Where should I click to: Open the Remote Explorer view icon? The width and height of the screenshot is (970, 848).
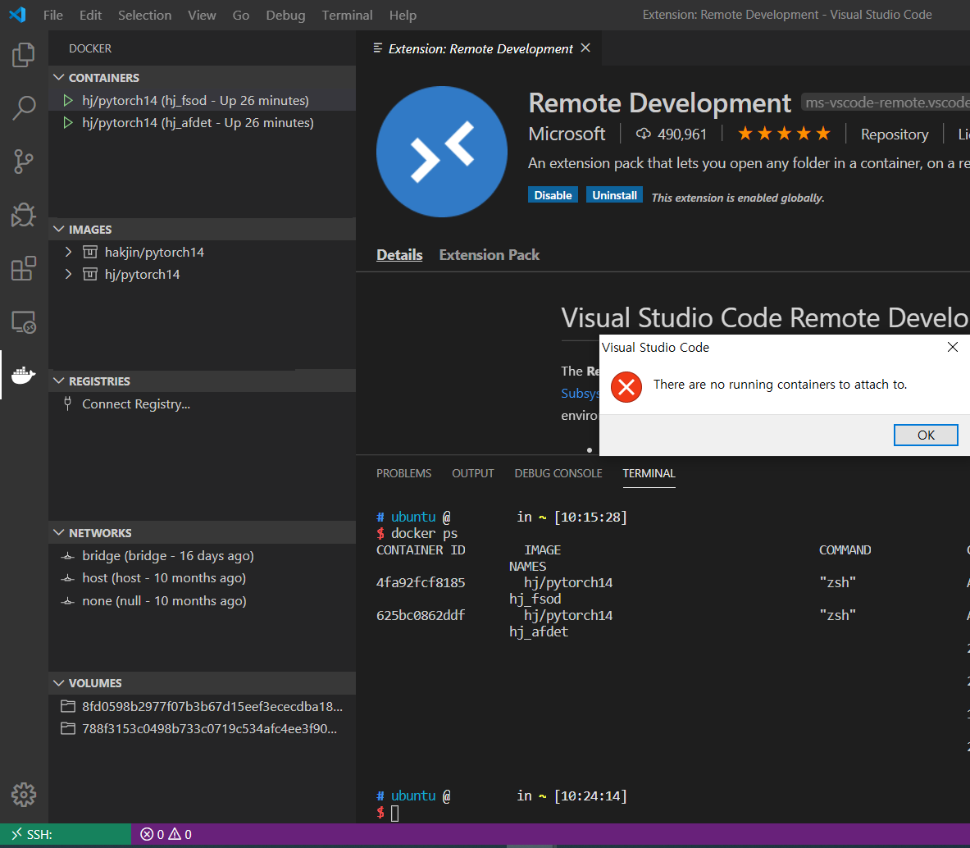(24, 322)
